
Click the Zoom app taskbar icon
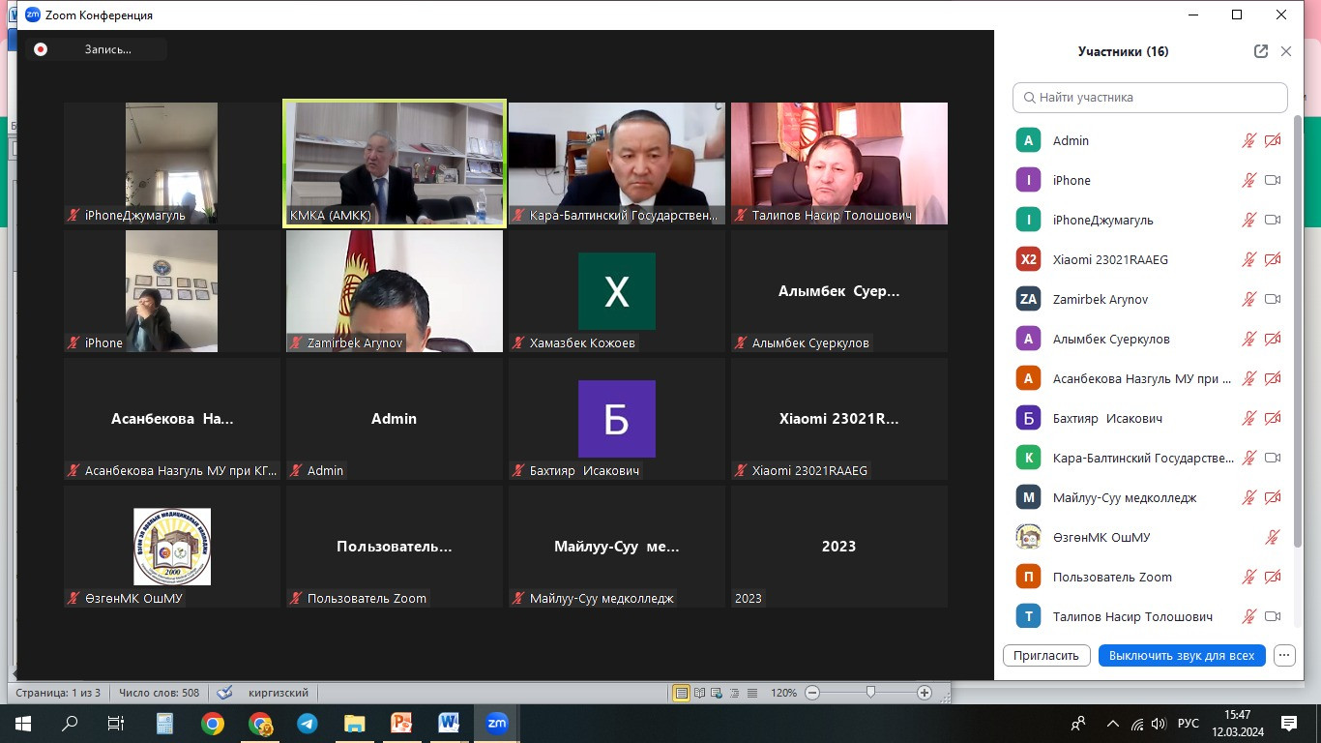[x=496, y=724]
